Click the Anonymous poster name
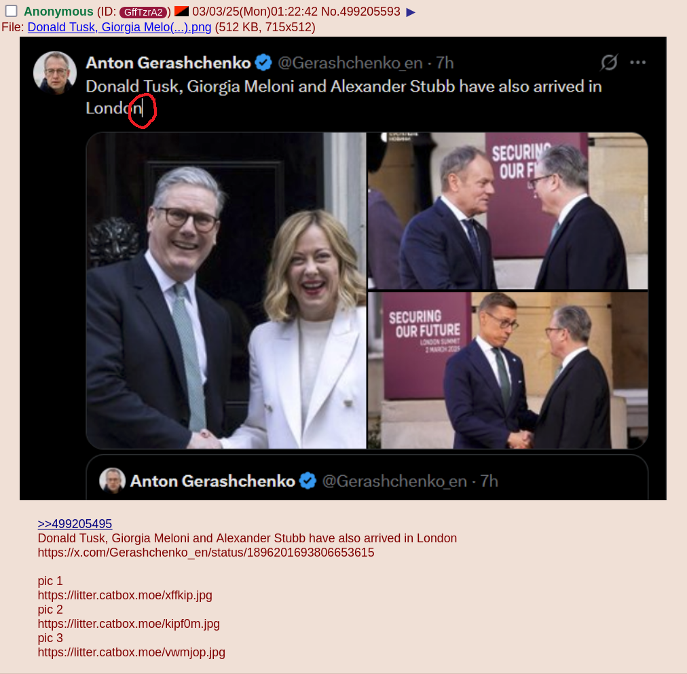Image resolution: width=687 pixels, height=674 pixels. click(x=58, y=12)
